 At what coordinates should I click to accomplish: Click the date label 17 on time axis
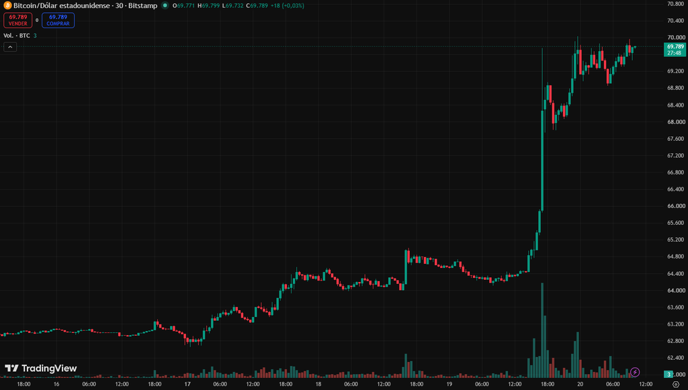187,385
